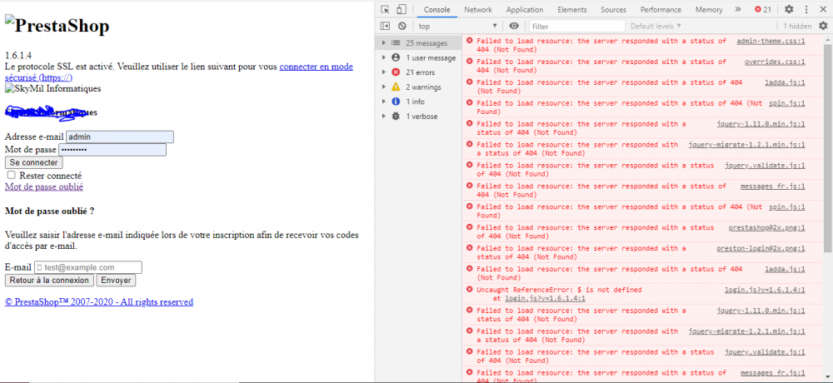Click the Uncaught ReferenceError message
833x383 pixels.
point(560,290)
